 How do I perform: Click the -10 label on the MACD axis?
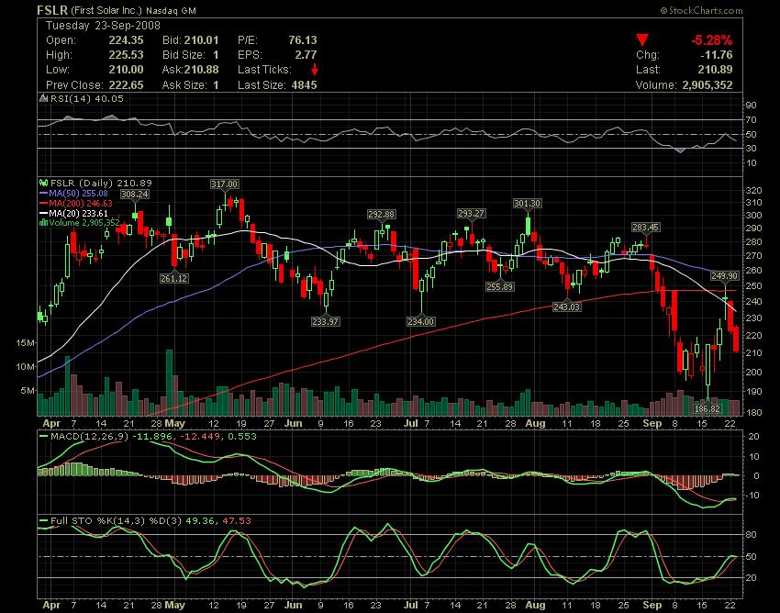click(753, 496)
